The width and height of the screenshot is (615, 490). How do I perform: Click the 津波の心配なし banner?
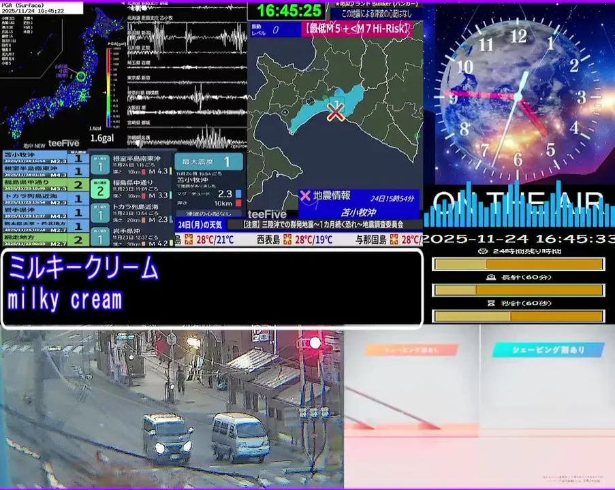(x=208, y=214)
